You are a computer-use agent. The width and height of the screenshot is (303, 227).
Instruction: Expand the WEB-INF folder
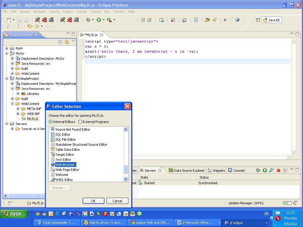(18, 113)
